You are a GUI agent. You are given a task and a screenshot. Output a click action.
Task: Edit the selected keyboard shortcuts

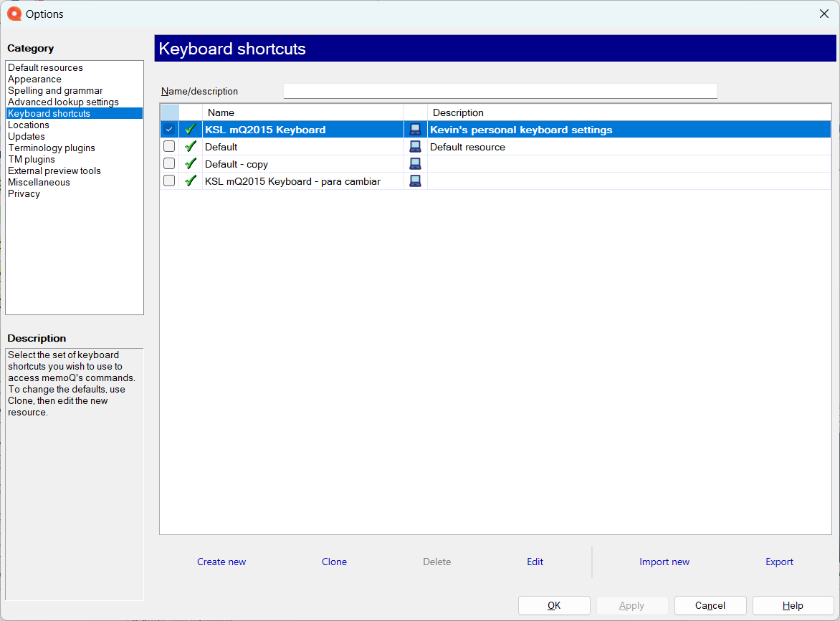pos(535,562)
